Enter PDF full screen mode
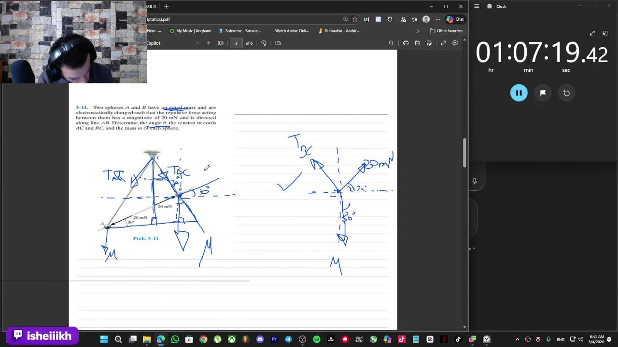618x347 pixels. click(x=443, y=43)
